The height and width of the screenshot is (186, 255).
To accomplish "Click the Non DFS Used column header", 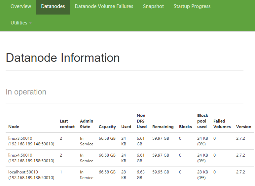I will click(142, 121).
